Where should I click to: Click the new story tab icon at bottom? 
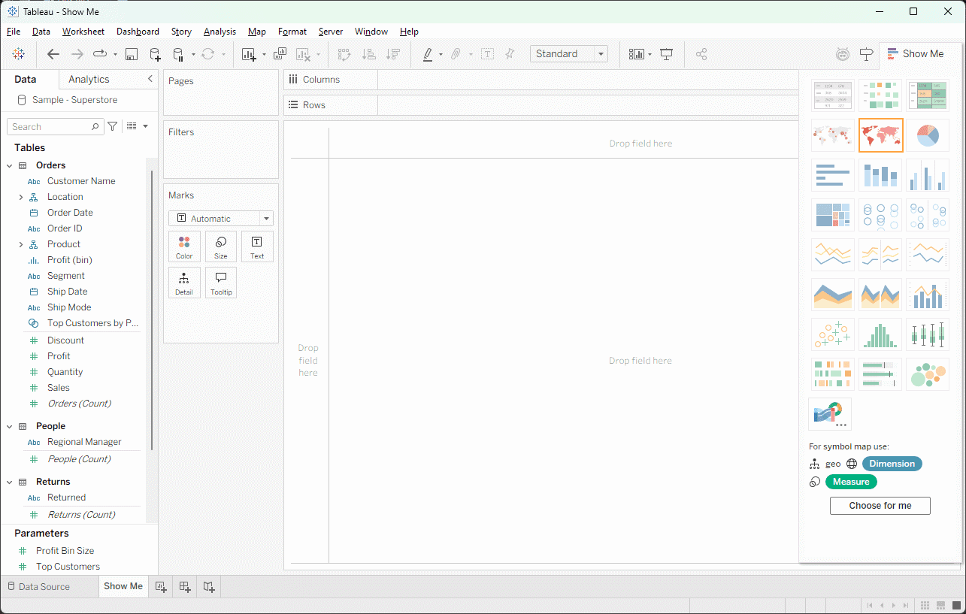click(209, 586)
